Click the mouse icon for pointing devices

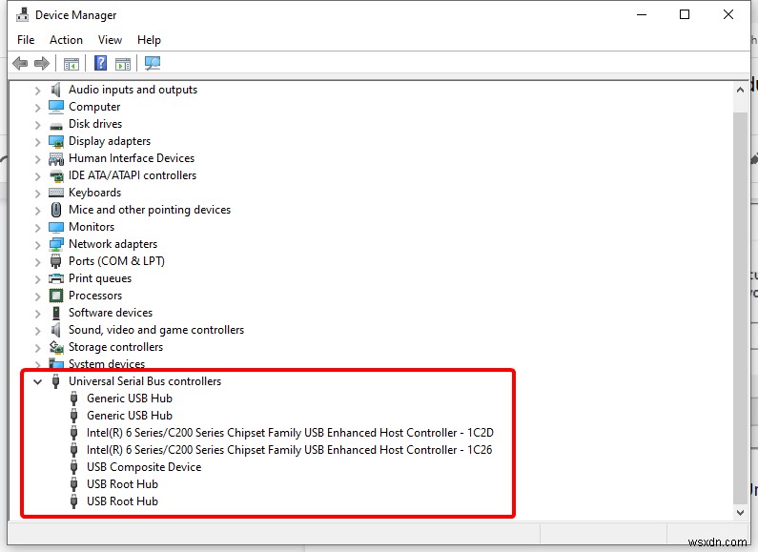point(56,210)
